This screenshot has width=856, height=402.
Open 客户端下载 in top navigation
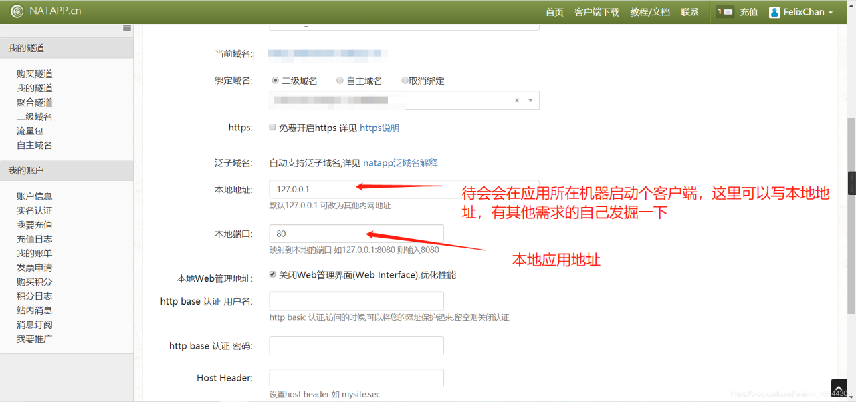click(x=597, y=12)
